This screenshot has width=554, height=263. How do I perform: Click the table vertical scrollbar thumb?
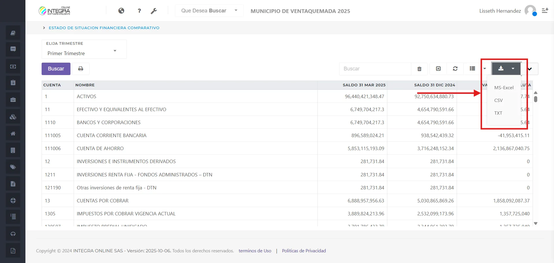click(x=536, y=99)
